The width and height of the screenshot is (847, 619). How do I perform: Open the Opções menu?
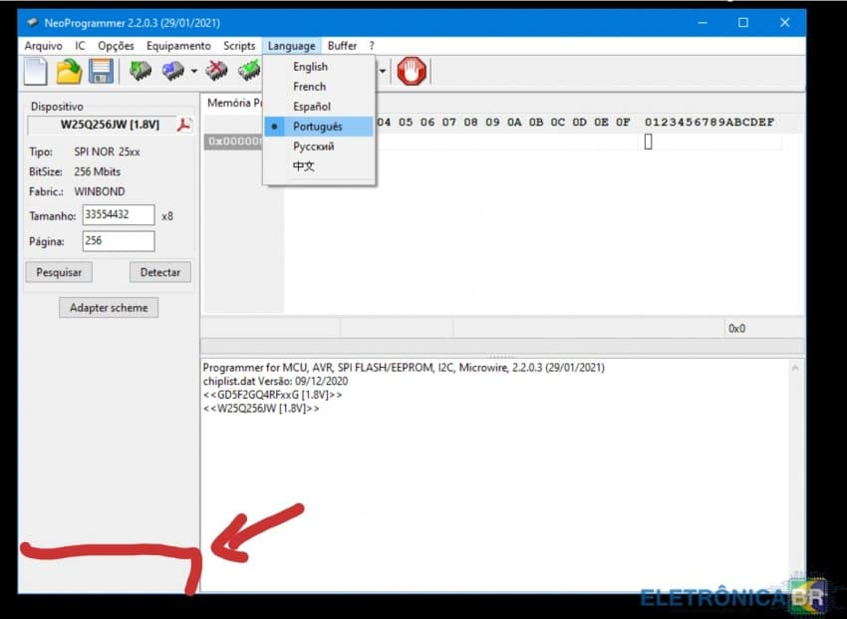point(116,46)
